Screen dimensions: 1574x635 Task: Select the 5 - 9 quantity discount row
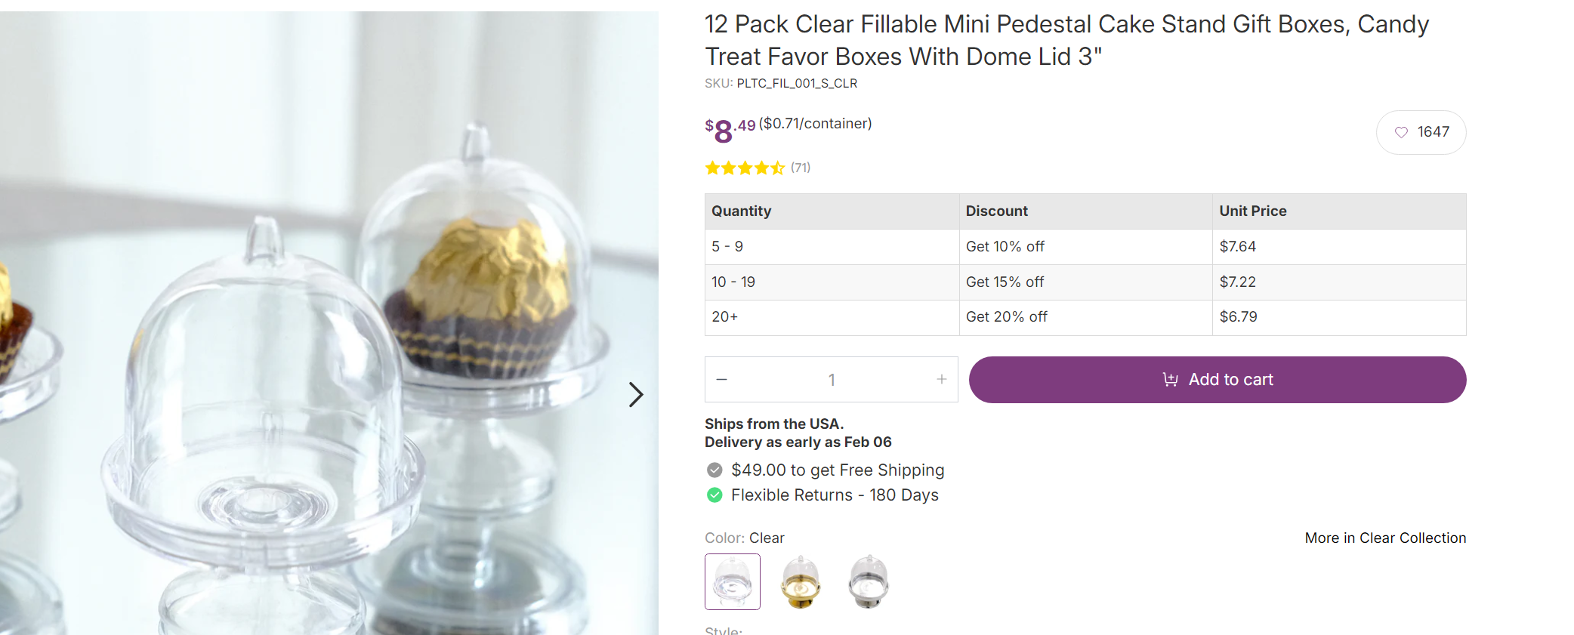pyautogui.click(x=1085, y=246)
